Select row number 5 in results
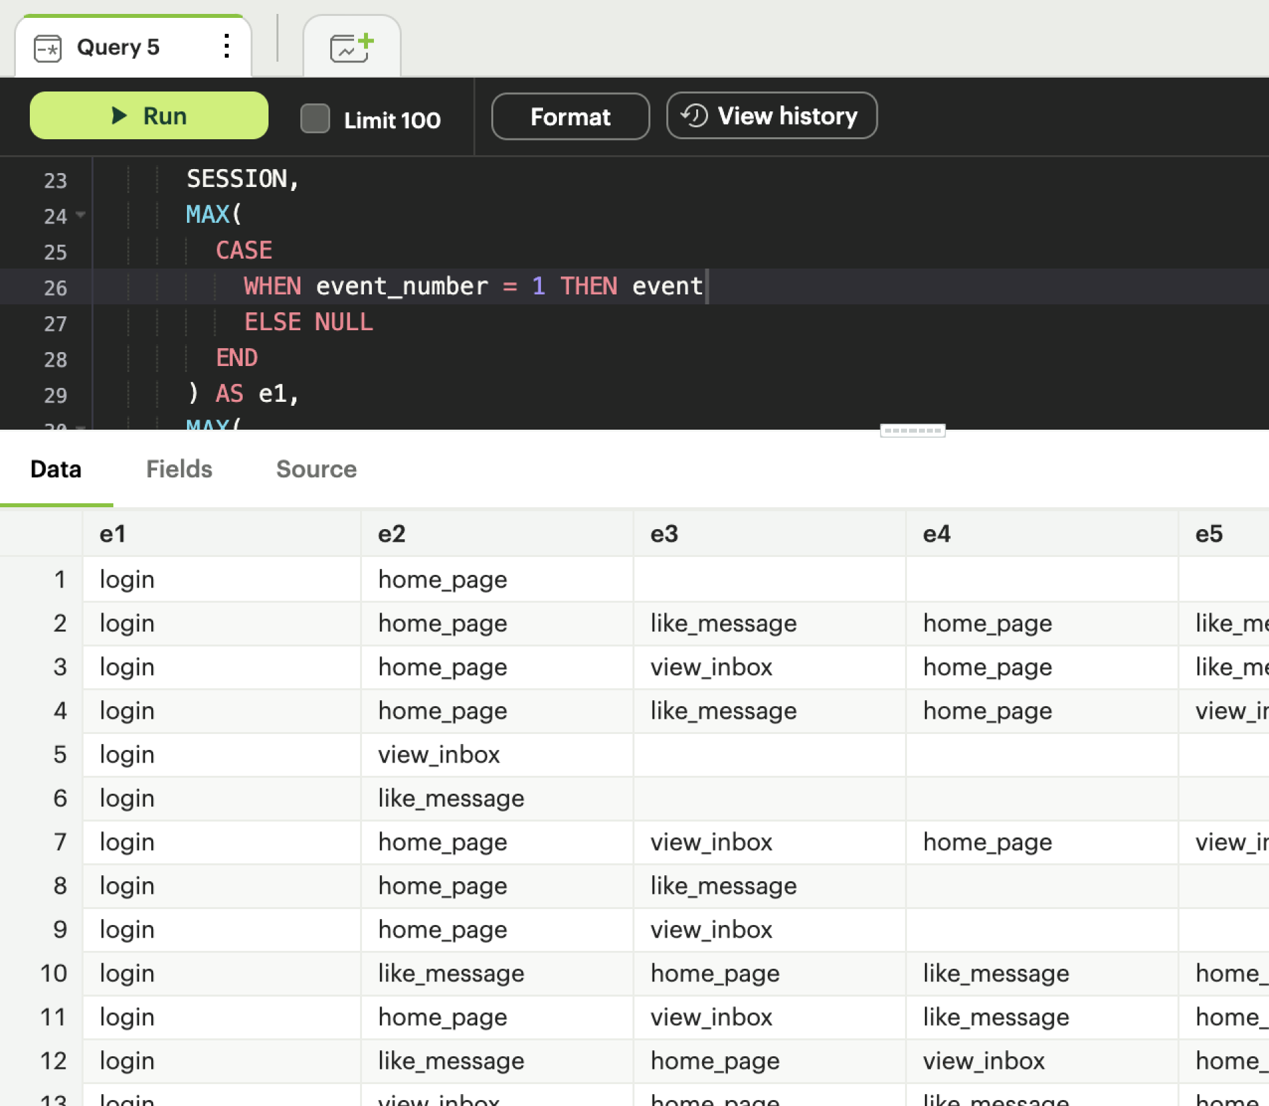The height and width of the screenshot is (1106, 1269). 60,755
